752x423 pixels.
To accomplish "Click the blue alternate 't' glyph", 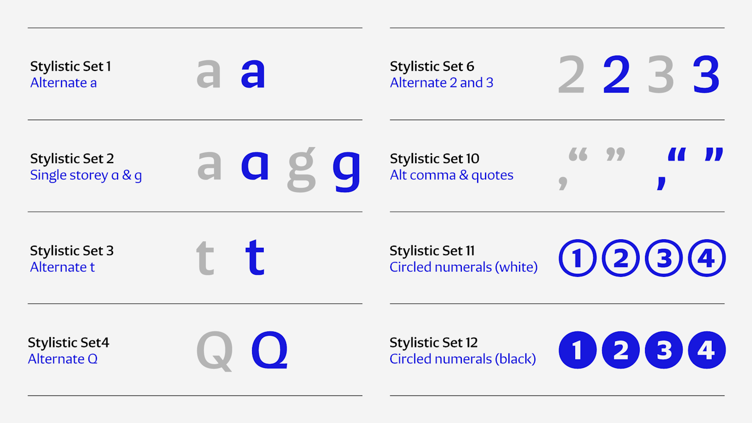I will [x=255, y=257].
